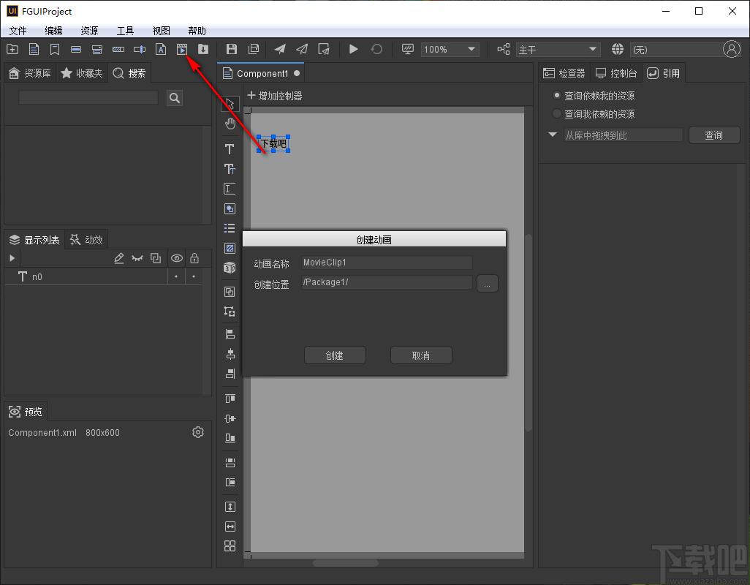Toggle the lock icon in display list

(194, 258)
